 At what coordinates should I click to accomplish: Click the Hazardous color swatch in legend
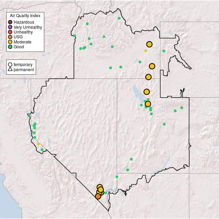click(x=10, y=22)
